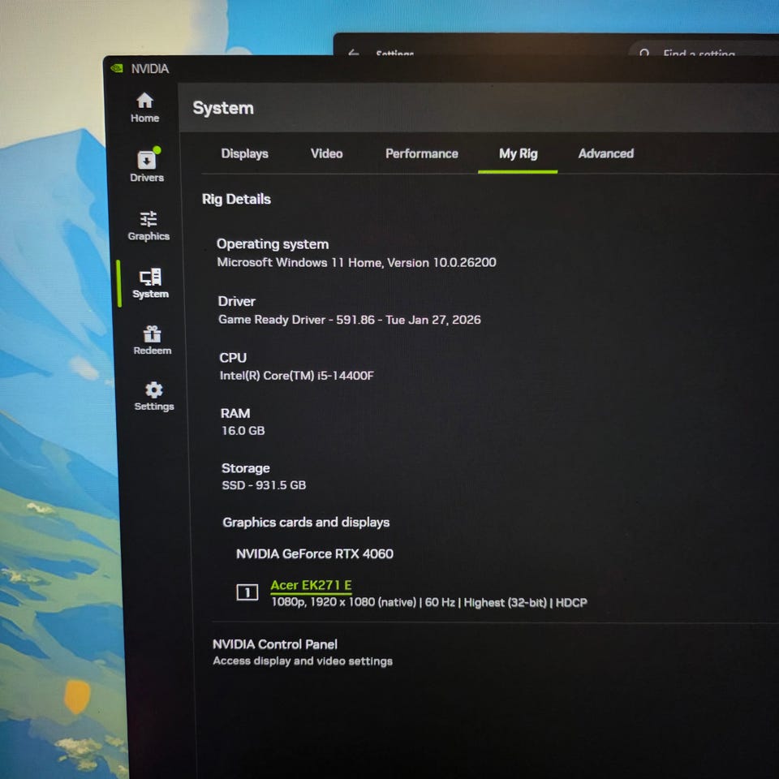
Task: Switch to the Displays tab
Action: (x=244, y=153)
